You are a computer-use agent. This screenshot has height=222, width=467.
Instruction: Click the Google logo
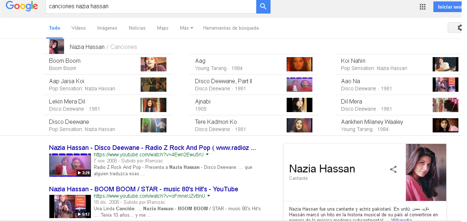[22, 6]
